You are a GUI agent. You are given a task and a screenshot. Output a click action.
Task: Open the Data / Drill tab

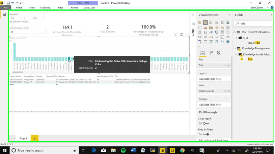click(x=89, y=8)
